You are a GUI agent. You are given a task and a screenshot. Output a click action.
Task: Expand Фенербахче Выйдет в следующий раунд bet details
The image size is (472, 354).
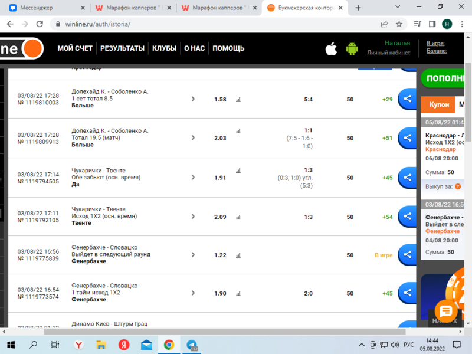point(193,255)
